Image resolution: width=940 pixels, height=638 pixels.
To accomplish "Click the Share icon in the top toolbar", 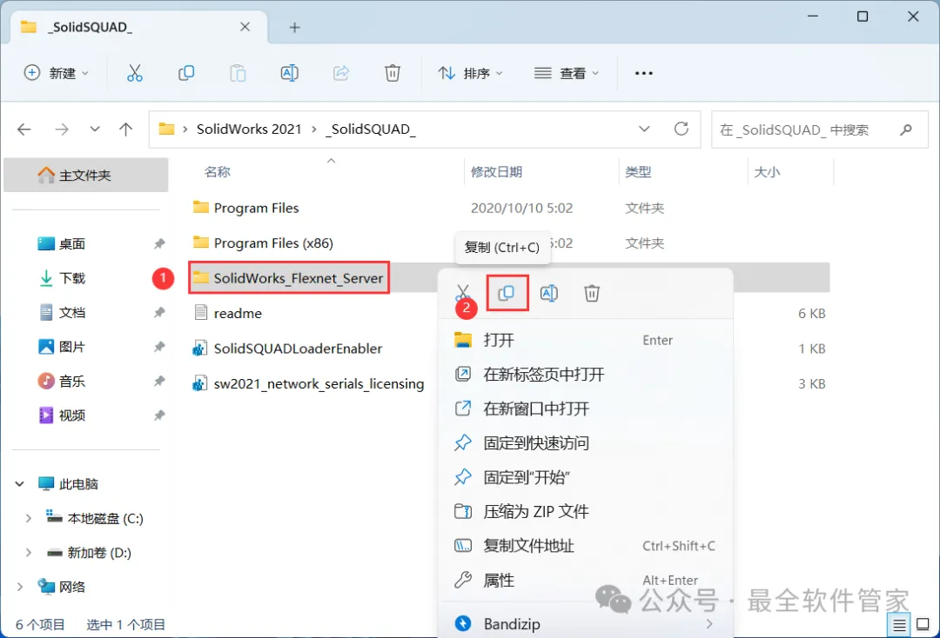I will tap(341, 73).
